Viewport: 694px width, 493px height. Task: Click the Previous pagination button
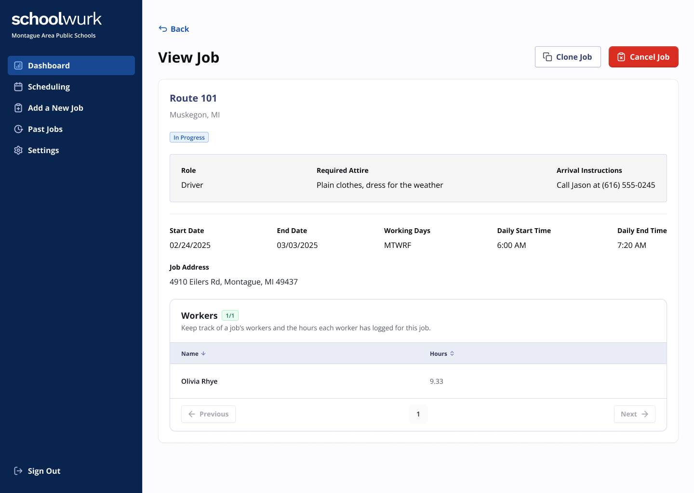[208, 414]
